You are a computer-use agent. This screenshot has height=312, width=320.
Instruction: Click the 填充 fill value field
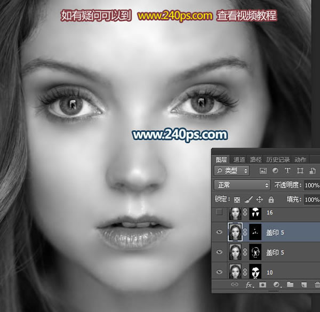click(312, 199)
